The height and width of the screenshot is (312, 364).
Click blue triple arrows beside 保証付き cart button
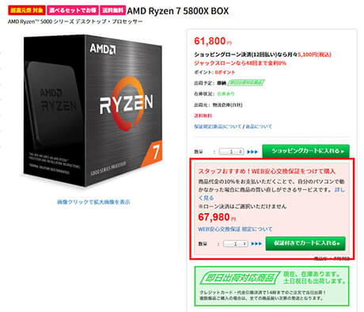[x=256, y=243]
